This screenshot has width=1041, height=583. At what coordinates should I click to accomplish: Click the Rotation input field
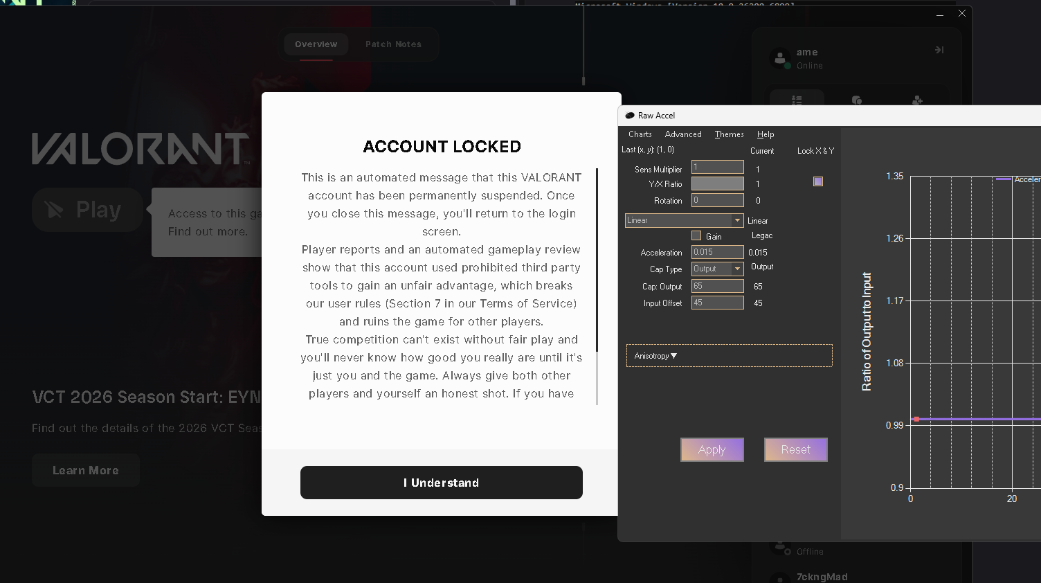(718, 200)
